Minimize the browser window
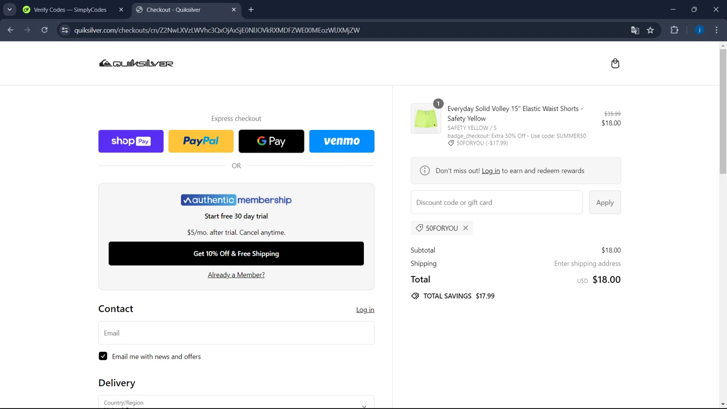Image resolution: width=727 pixels, height=409 pixels. pyautogui.click(x=673, y=10)
